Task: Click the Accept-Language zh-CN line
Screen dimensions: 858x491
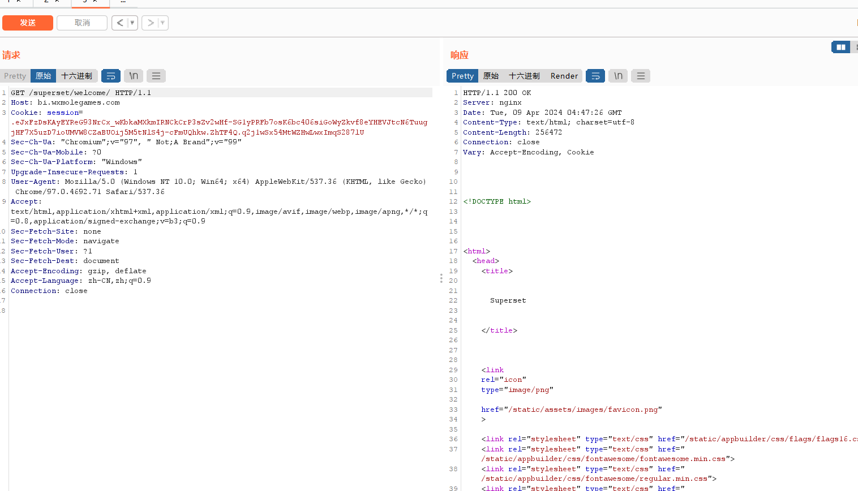Action: [x=81, y=281]
